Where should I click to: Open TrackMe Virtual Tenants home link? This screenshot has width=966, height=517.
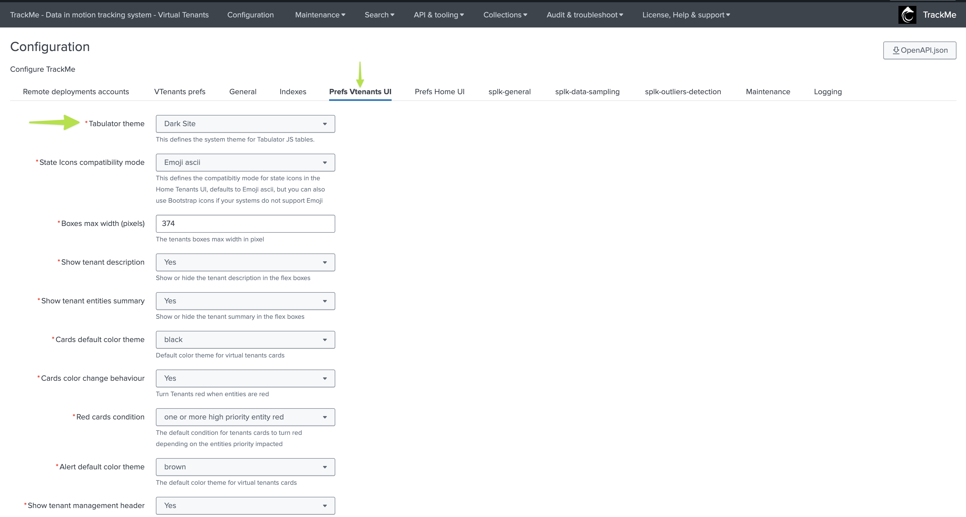[109, 15]
